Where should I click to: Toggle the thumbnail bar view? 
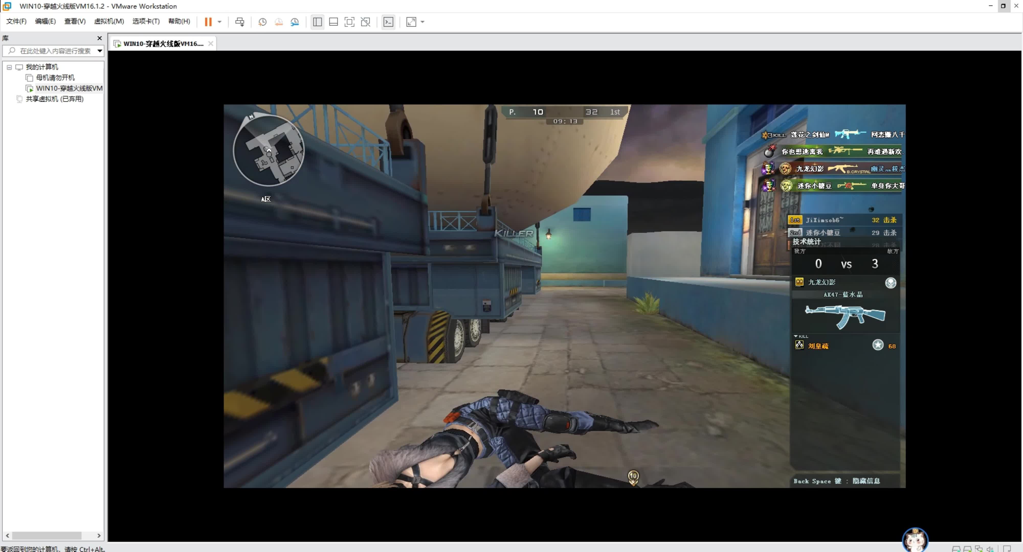(x=333, y=22)
